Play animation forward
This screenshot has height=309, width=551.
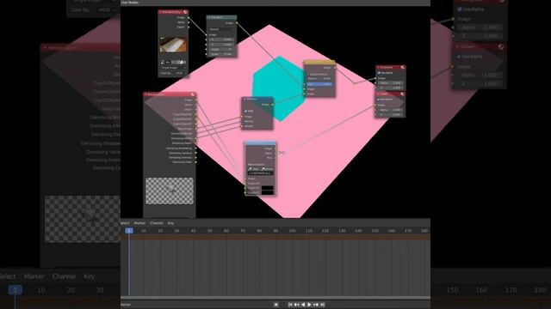(x=310, y=305)
